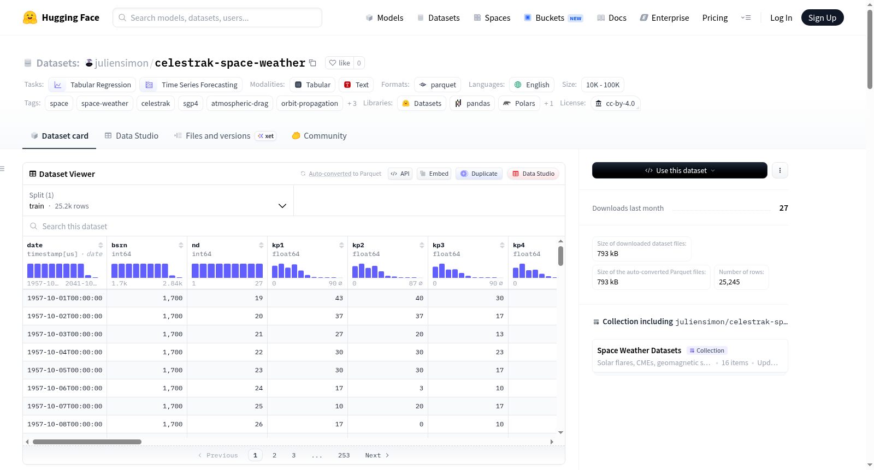Open the Datasets menu item
This screenshot has height=470, width=874.
pyautogui.click(x=438, y=17)
